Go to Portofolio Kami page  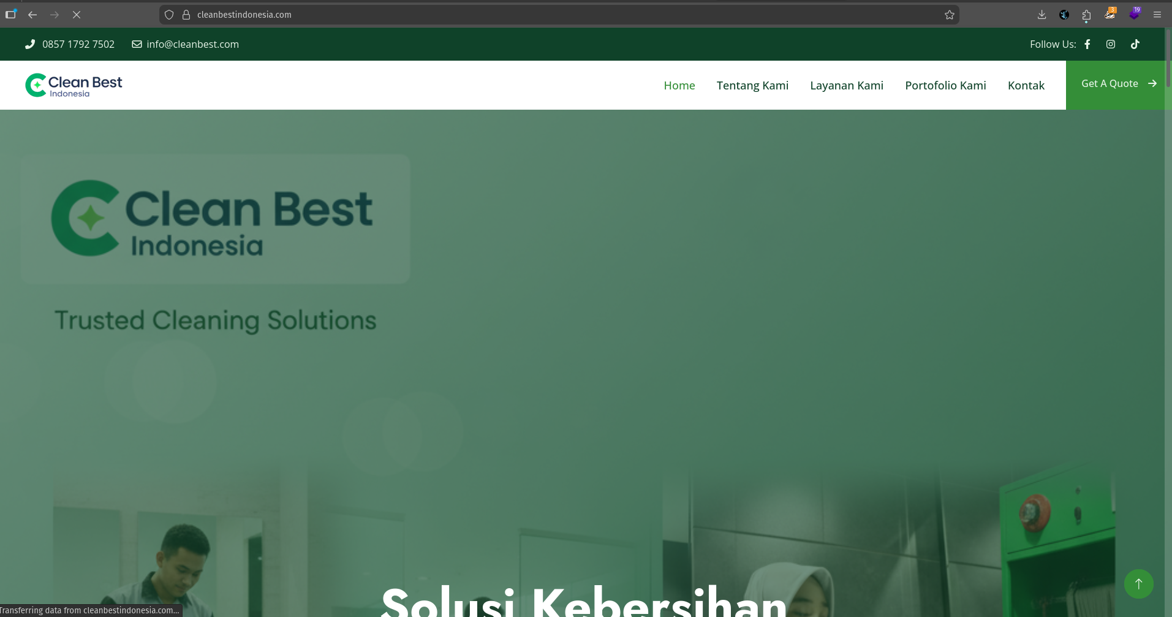coord(945,85)
